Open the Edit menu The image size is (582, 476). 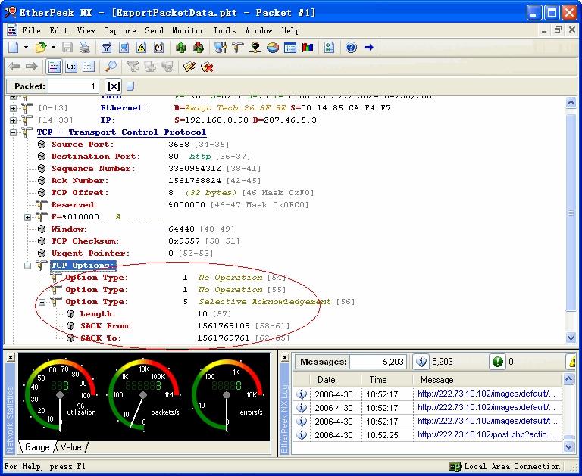coord(58,30)
